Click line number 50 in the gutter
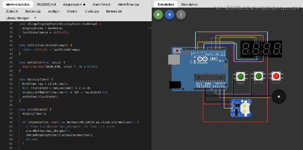 click(11, 79)
